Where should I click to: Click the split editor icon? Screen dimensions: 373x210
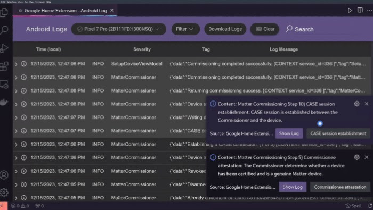[360, 10]
